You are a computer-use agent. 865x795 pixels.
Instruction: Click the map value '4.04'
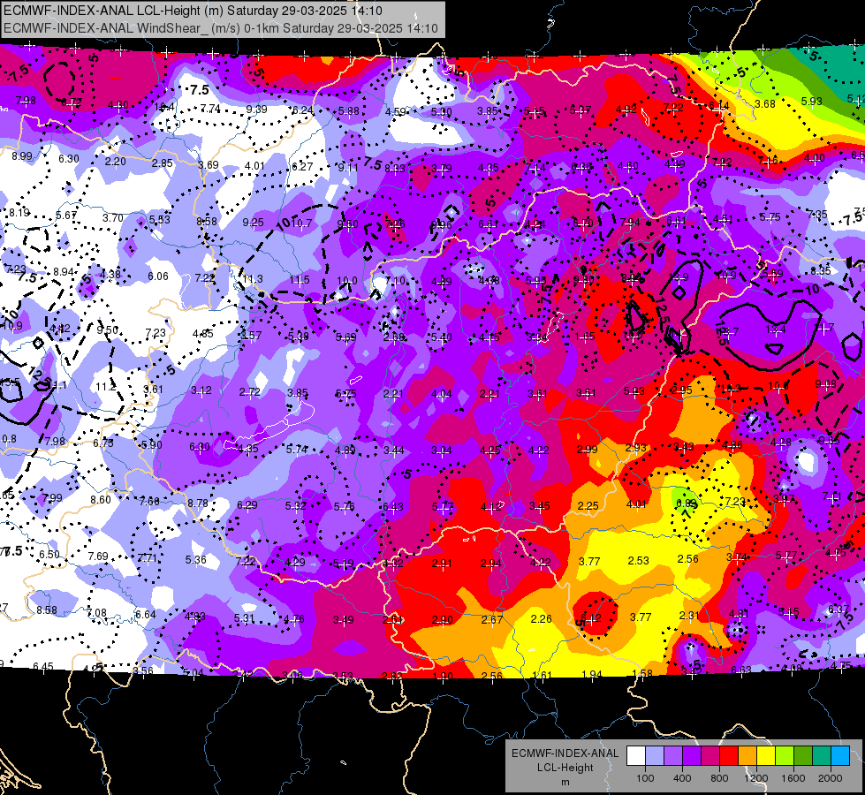(x=441, y=393)
